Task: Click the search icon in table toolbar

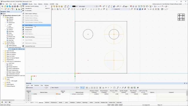Action: point(138,88)
